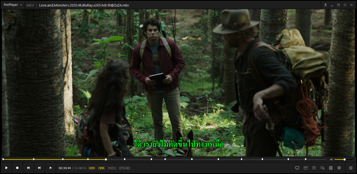Click the total duration 01:48:51
This screenshot has height=174, width=357.
[x=80, y=168]
